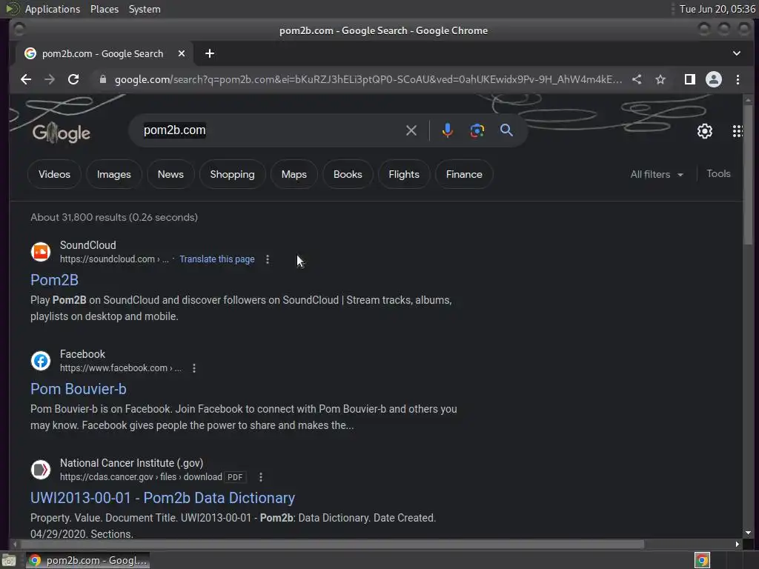Open more options for the cancer.gov result
Image resolution: width=759 pixels, height=569 pixels.
coord(261,477)
